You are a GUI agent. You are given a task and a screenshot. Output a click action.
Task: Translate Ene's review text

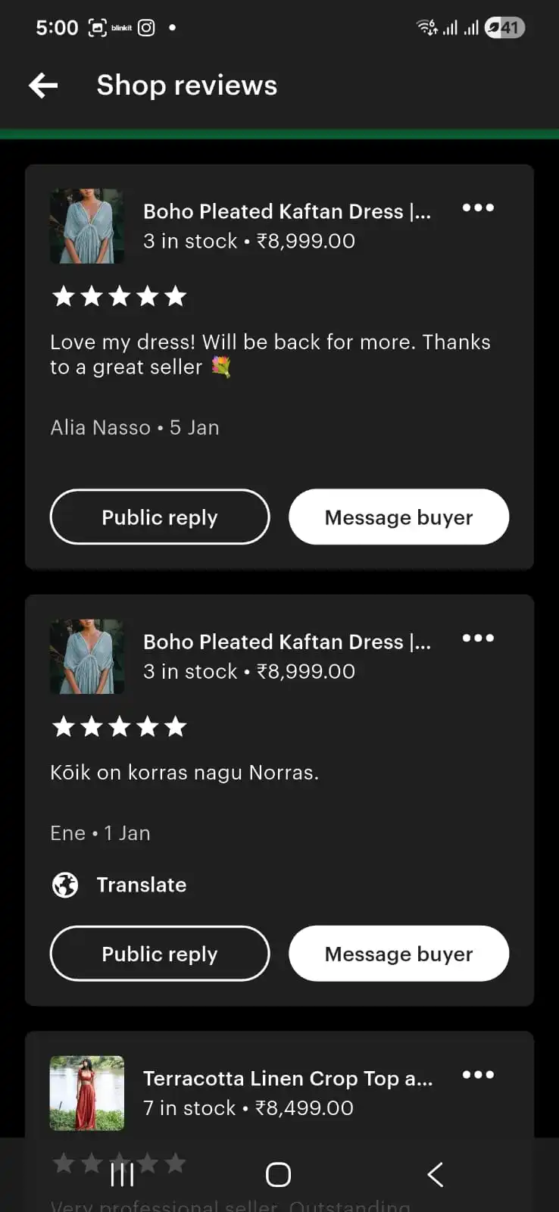[x=141, y=885]
